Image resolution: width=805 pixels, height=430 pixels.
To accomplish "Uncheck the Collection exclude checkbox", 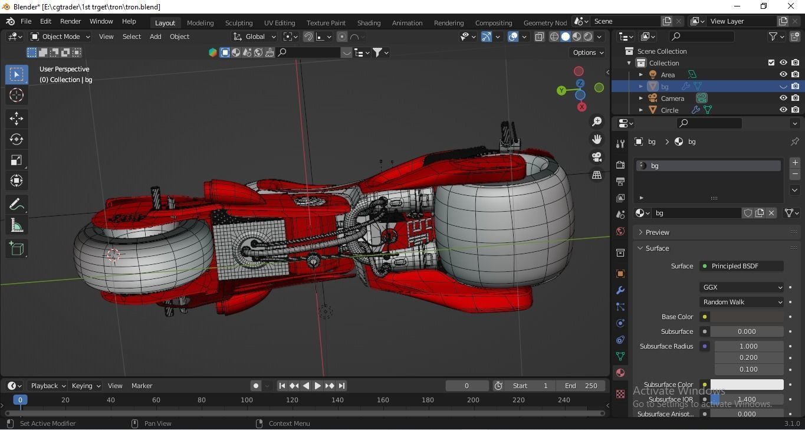I will tap(771, 63).
